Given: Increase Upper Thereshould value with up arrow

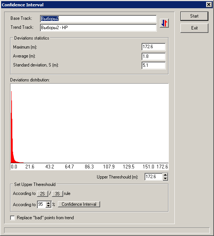Looking at the screenshot, I should [x=165, y=175].
